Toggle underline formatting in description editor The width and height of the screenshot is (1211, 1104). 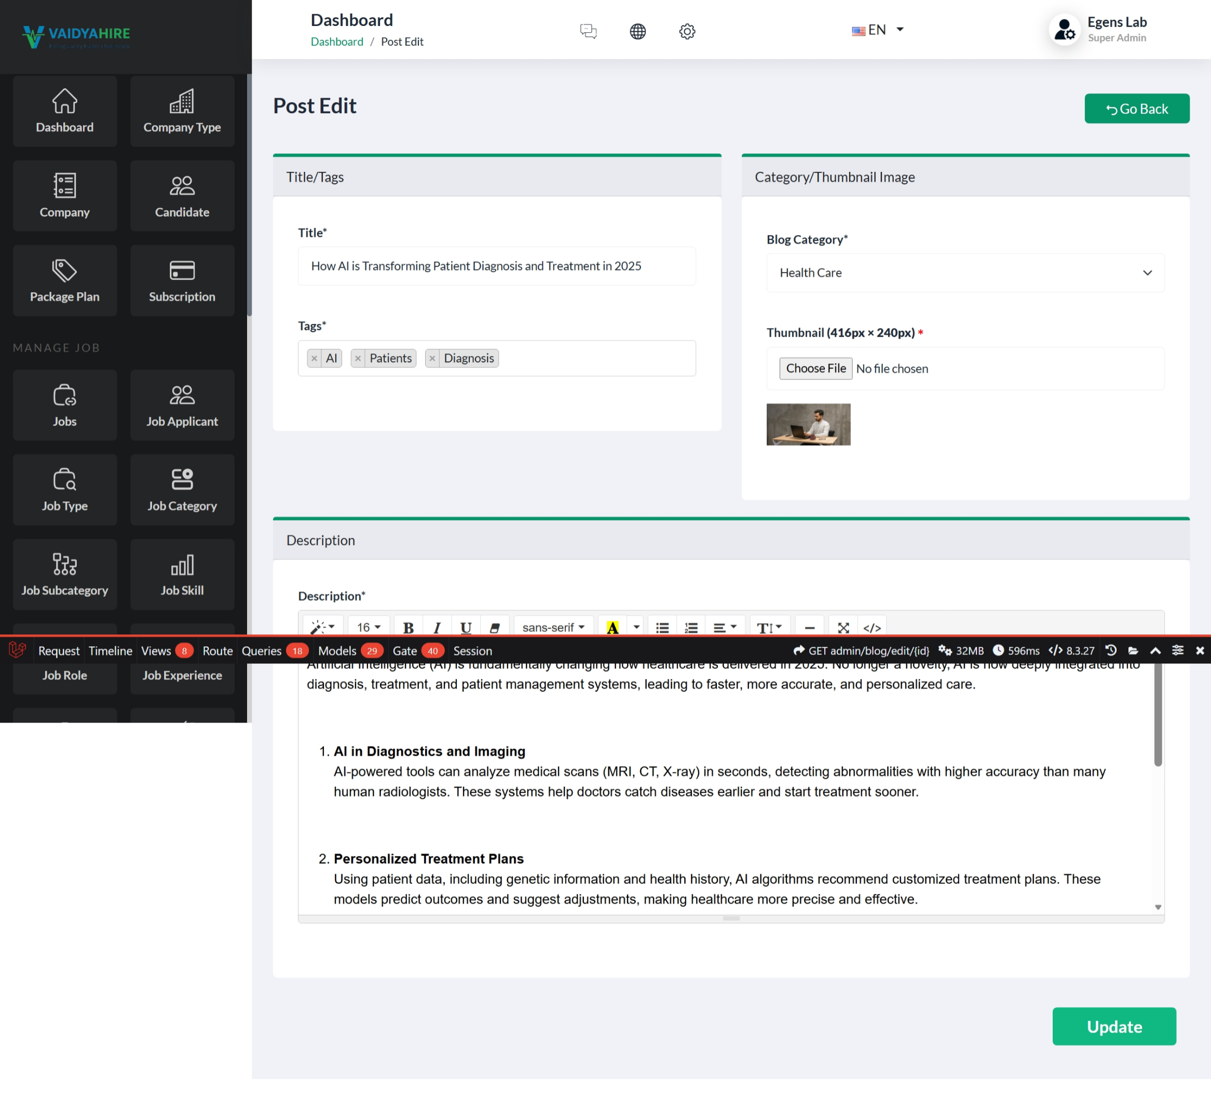466,627
